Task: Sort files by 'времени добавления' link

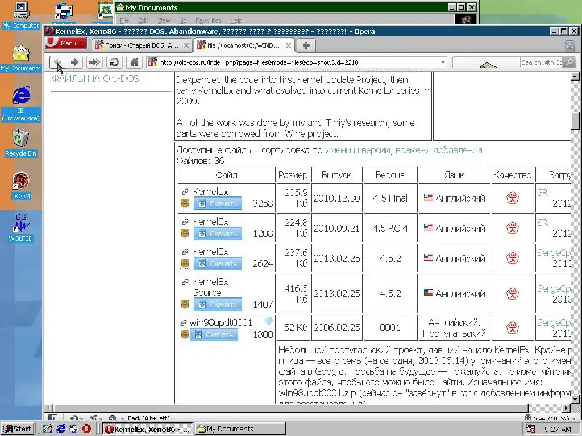Action: point(439,150)
